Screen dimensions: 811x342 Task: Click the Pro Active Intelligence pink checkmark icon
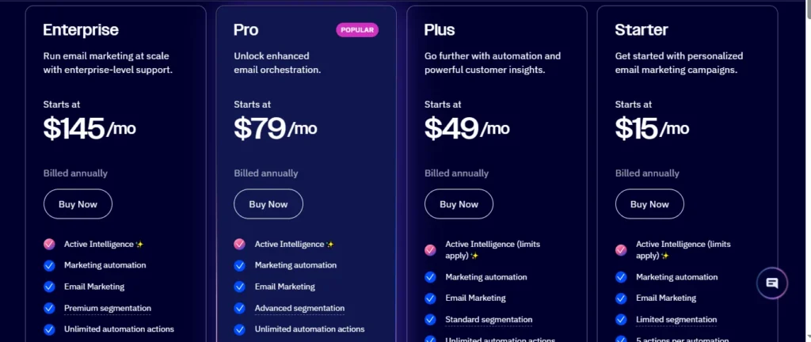click(x=239, y=244)
